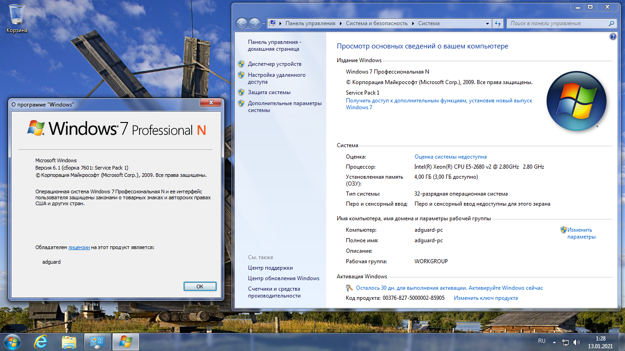The width and height of the screenshot is (625, 351).
Task: Open Панель управления - домашняя страница link
Action: pyautogui.click(x=275, y=45)
